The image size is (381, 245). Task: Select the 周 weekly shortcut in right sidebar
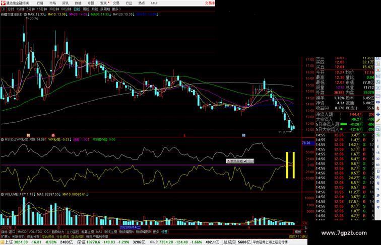[x=378, y=177]
